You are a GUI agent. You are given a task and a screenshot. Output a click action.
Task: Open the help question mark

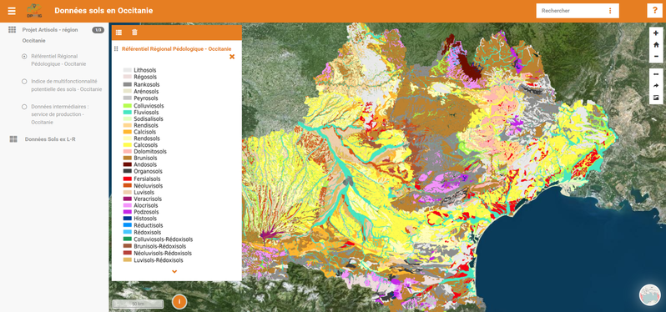pos(654,11)
